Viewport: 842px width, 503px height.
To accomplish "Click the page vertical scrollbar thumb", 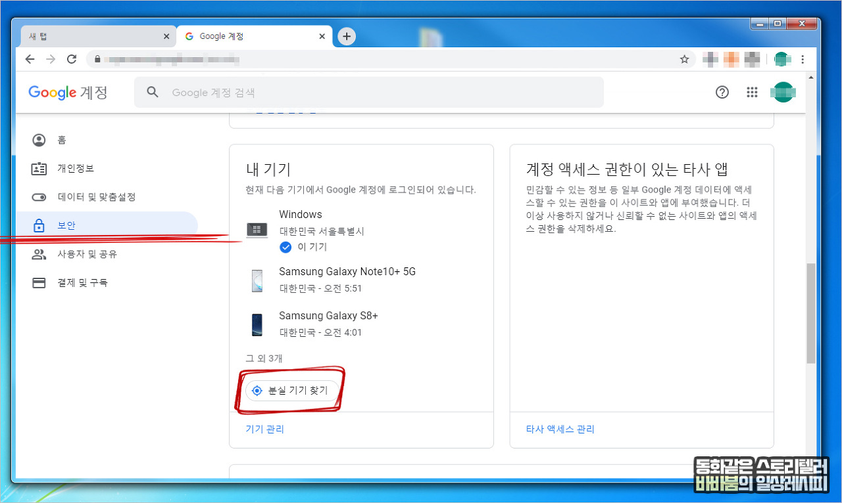I will tap(811, 313).
